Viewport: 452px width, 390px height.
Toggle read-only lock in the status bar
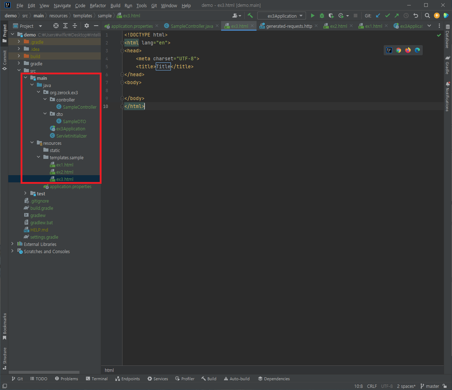click(x=445, y=386)
